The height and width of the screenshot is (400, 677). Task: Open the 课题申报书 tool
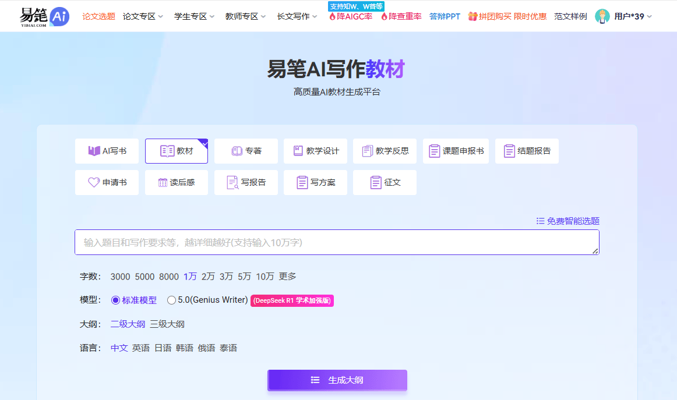[456, 151]
